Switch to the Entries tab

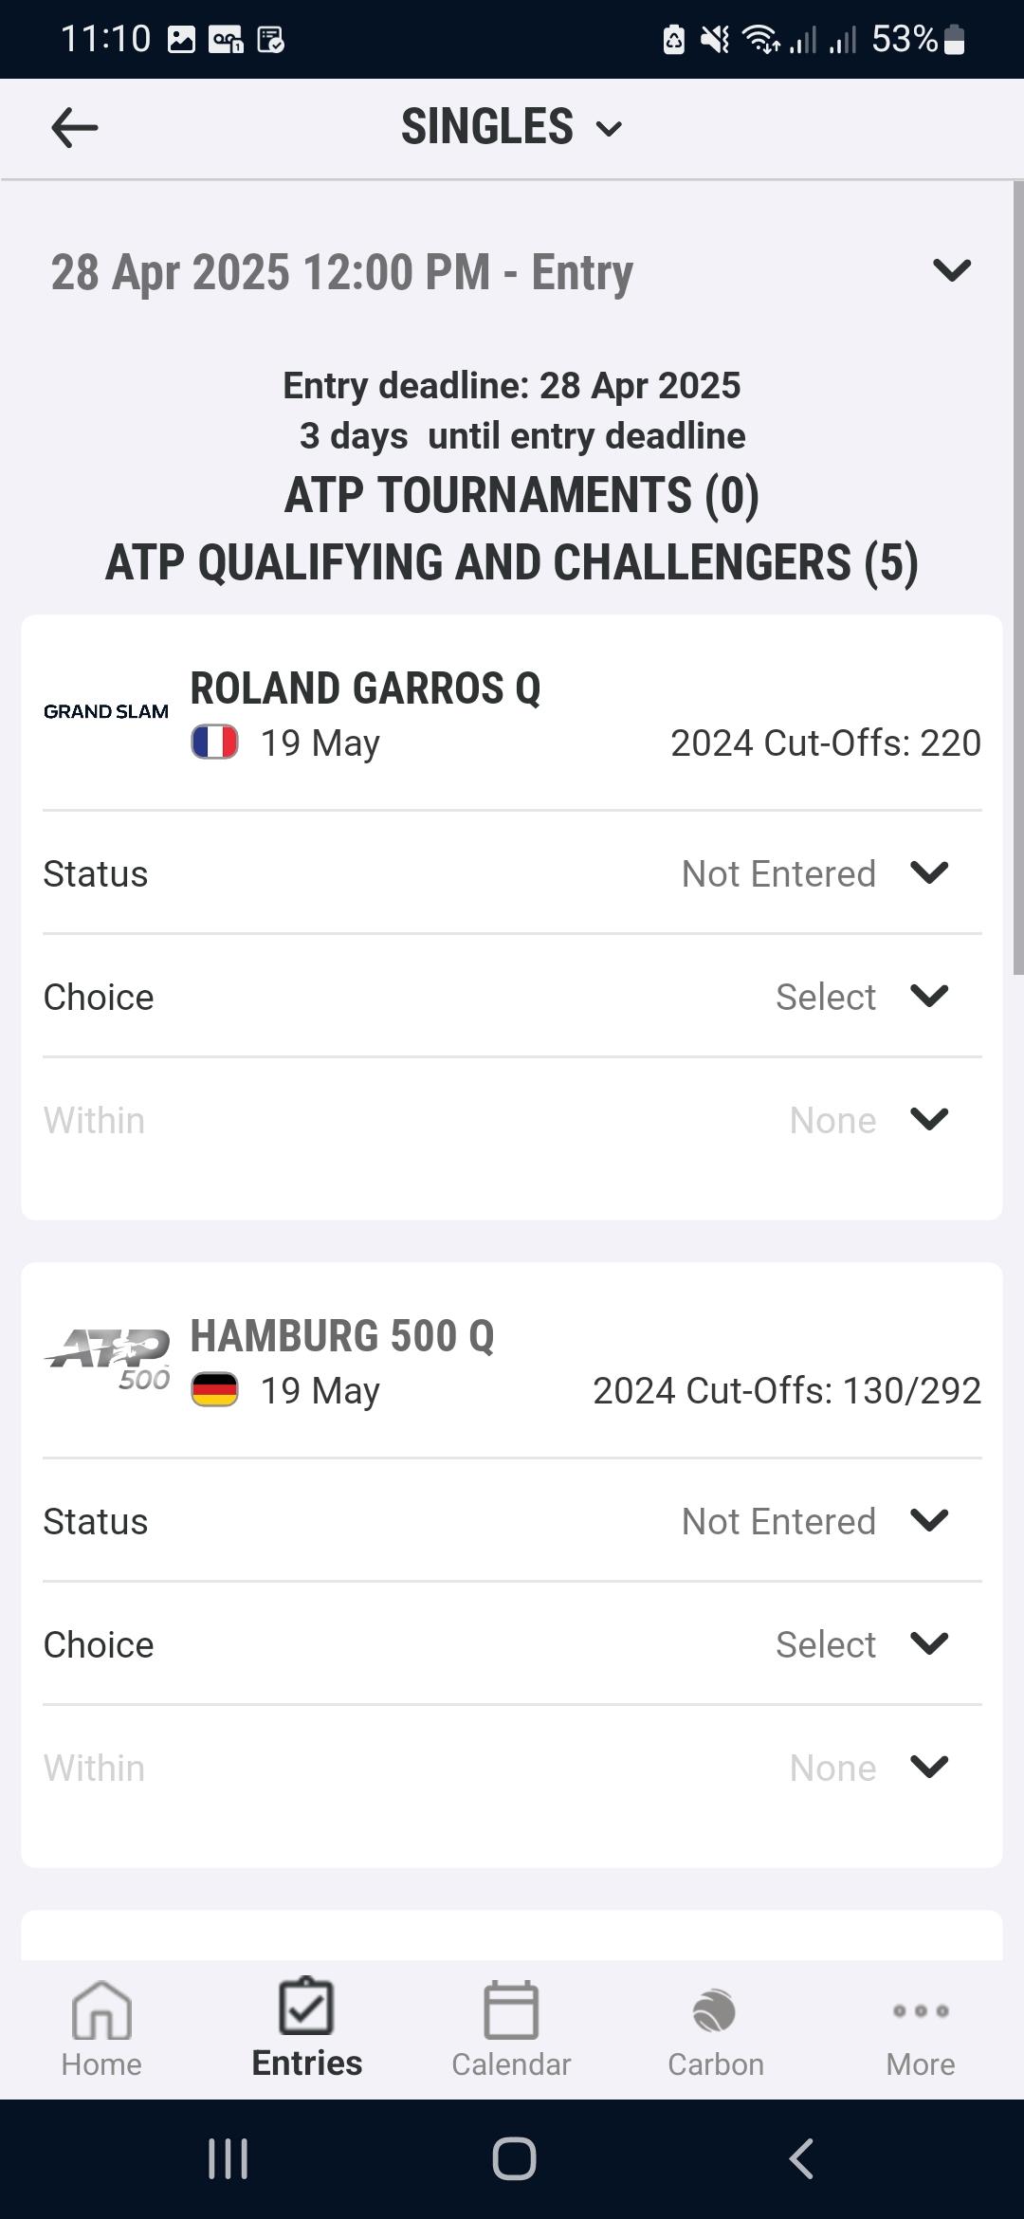306,2027
